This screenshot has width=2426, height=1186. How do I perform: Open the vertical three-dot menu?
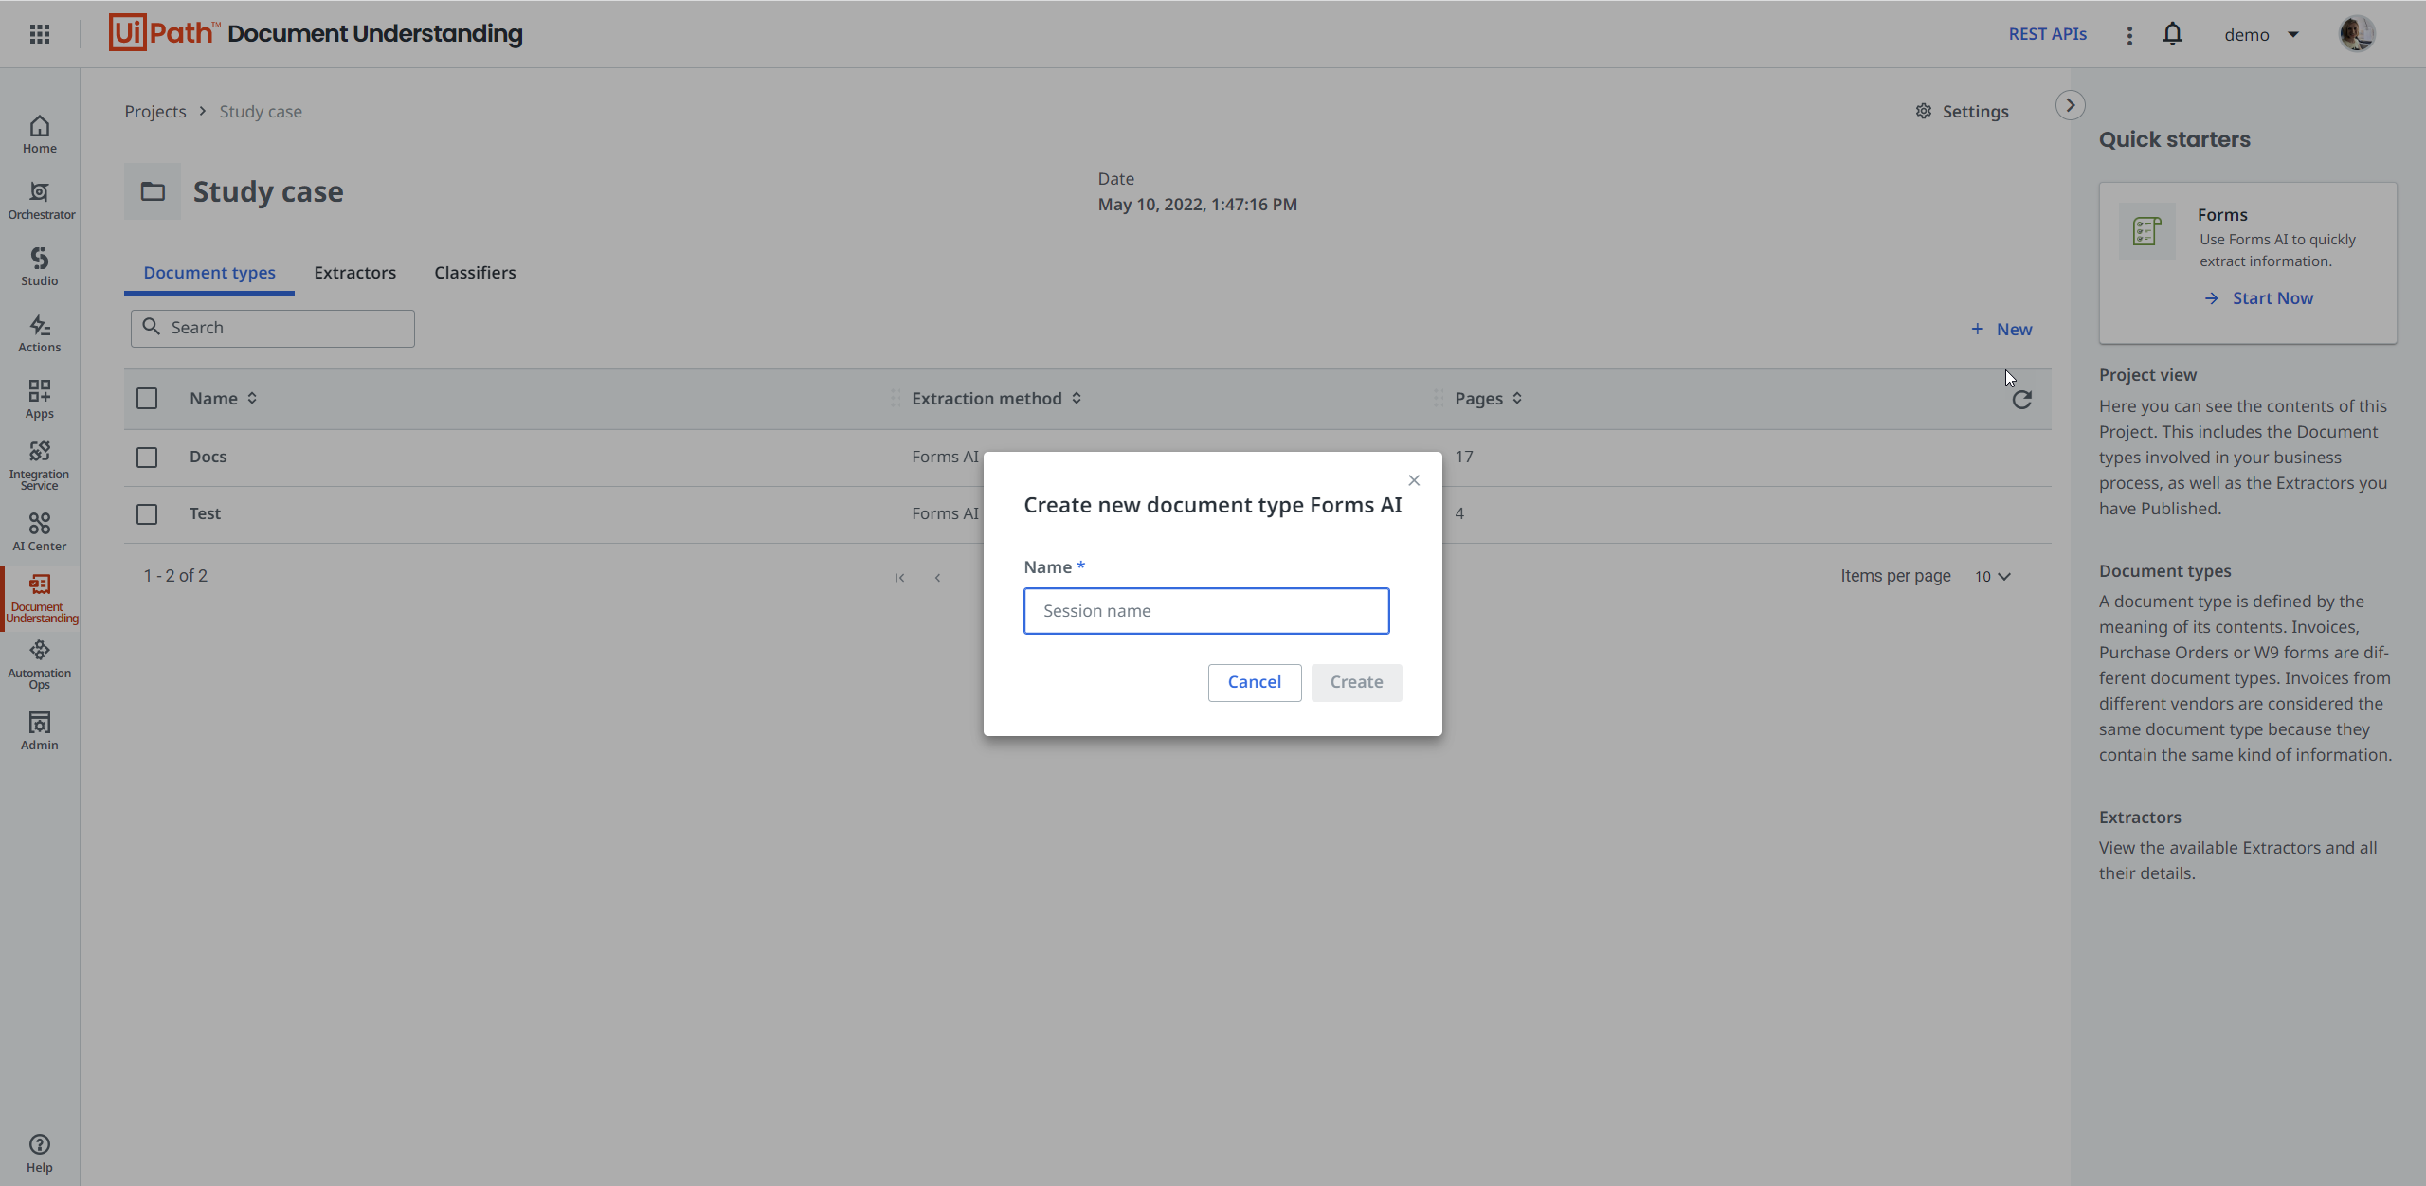2129,35
